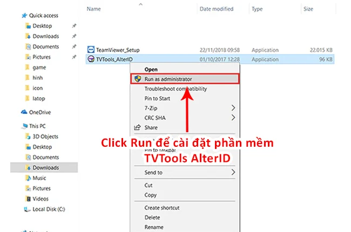This screenshot has width=351, height=232.
Task: Click the TVTools_AlterID application icon
Action: coord(91,59)
